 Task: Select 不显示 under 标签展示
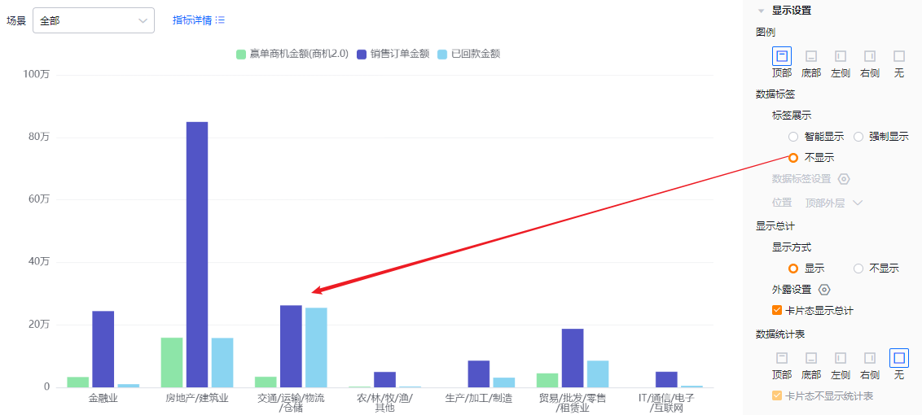(x=793, y=158)
